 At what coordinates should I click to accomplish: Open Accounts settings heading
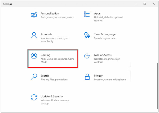pos(46,34)
